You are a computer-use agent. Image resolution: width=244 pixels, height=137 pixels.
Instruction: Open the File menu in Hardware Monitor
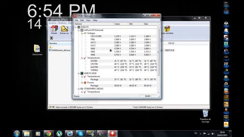point(76,20)
